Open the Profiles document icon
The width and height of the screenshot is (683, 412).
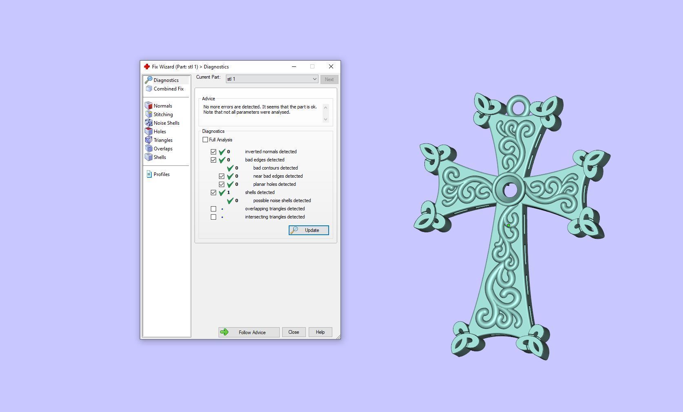(x=149, y=174)
